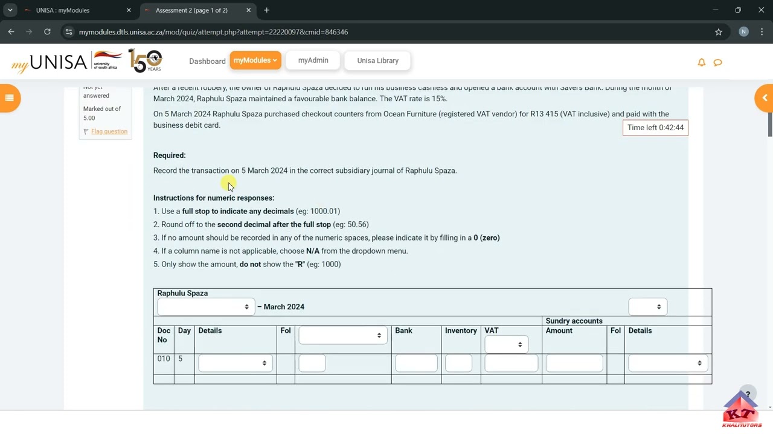Click the Inventory amount input field
773x434 pixels.
pyautogui.click(x=458, y=363)
